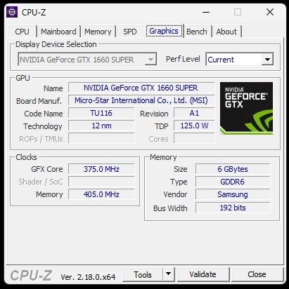
Task: Click the CPU-Z app icon in title bar
Action: pos(12,12)
